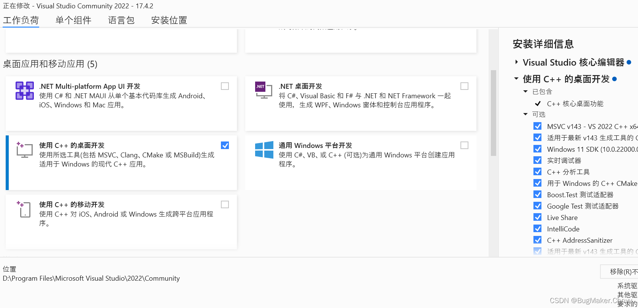Click the .NET 桌面开发 monitor icon

point(264,90)
